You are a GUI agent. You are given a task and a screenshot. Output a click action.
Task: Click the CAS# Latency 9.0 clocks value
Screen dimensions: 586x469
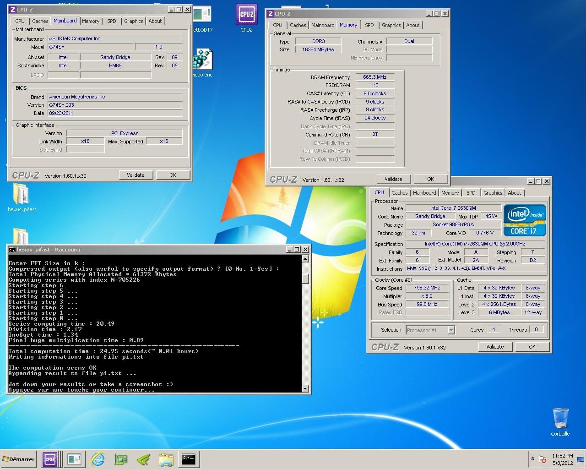pos(375,93)
